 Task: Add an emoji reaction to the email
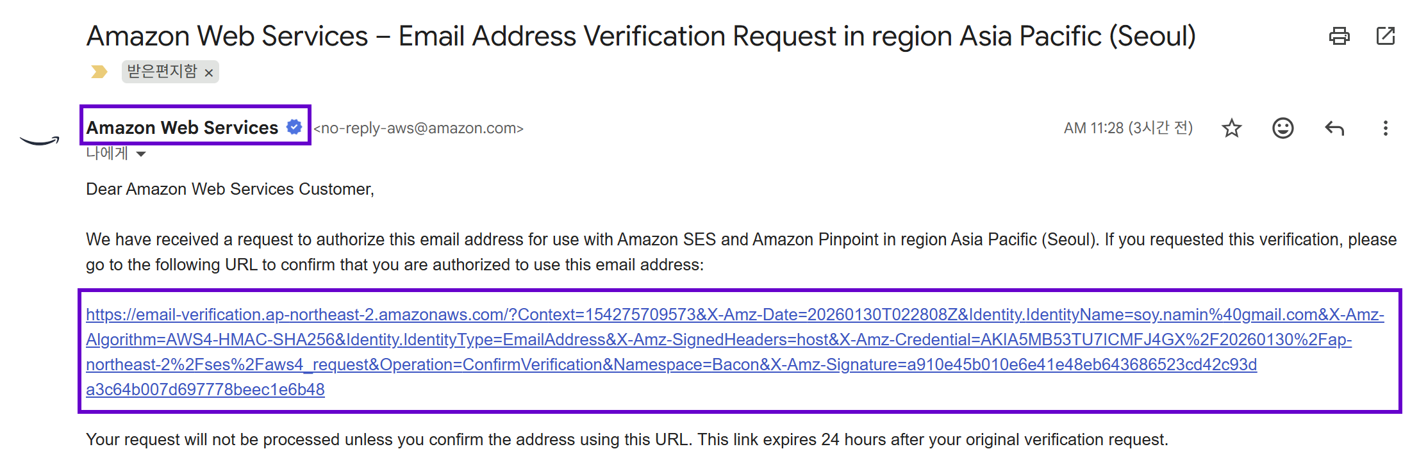1282,128
